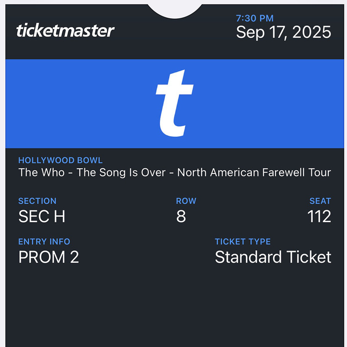Viewport: 347px width, 347px height.
Task: Open The Who farewell tour event title
Action: (174, 173)
